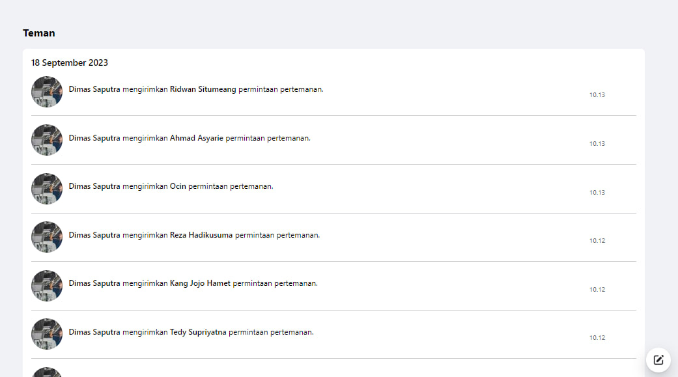This screenshot has height=377, width=678.
Task: Click the Teman section heading
Action: 39,33
